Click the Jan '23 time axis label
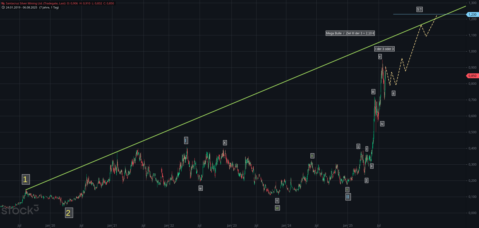479x228 pixels. point(232,226)
